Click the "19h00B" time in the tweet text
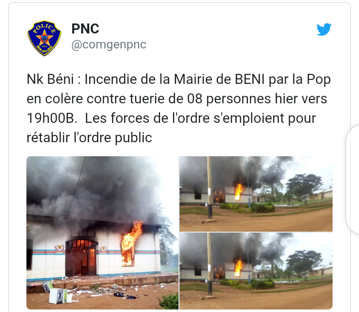This screenshot has width=359, height=312. point(51,118)
